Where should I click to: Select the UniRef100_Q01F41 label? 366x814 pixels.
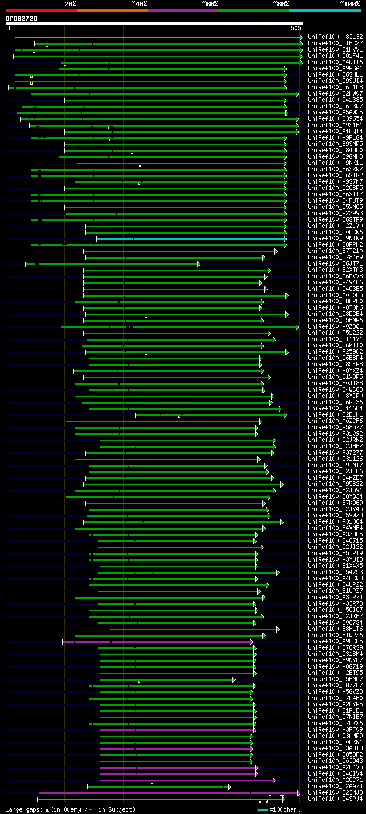tap(335, 56)
